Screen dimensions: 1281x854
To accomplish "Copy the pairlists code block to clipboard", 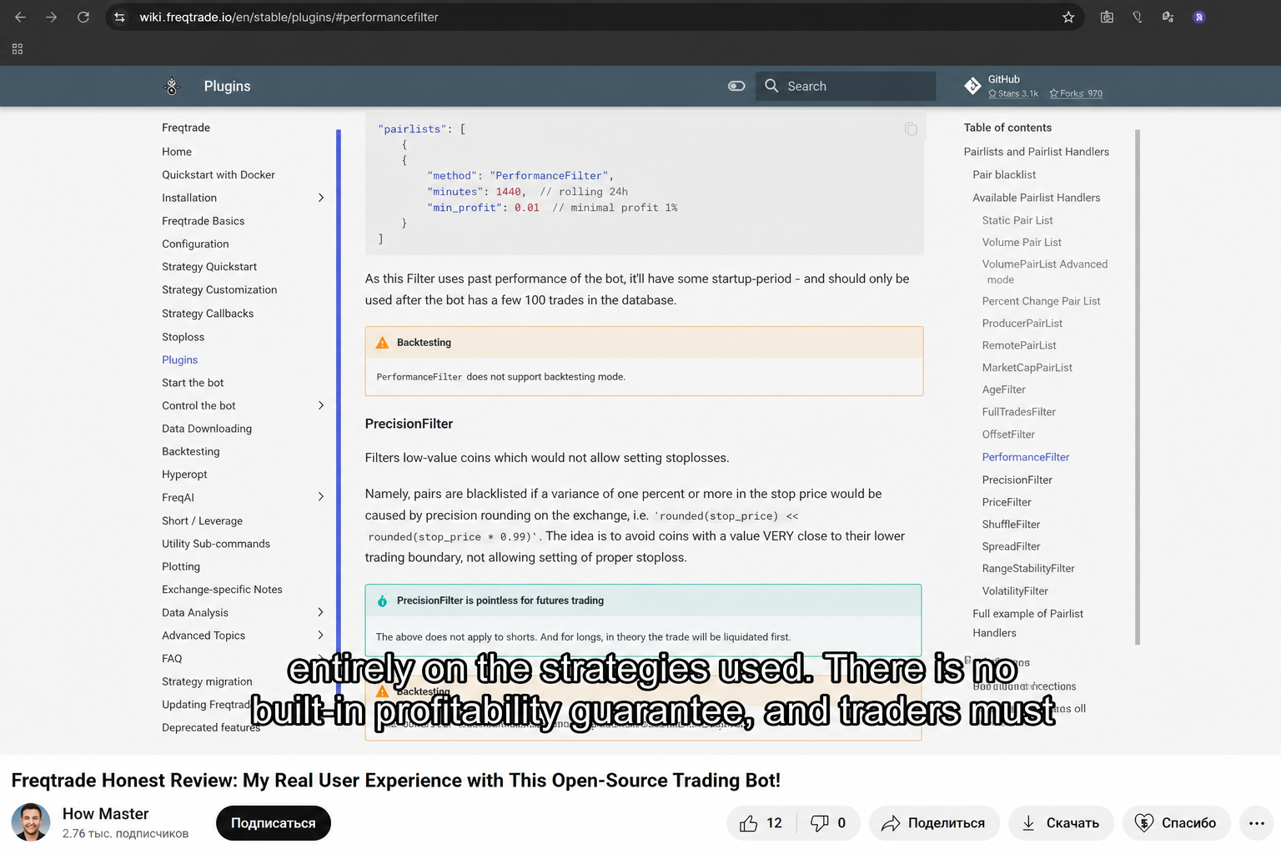I will click(x=911, y=129).
